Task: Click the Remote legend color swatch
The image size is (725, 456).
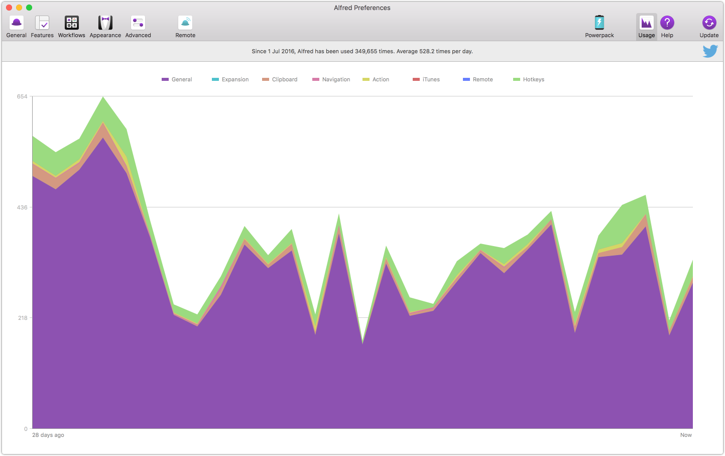Action: (466, 79)
